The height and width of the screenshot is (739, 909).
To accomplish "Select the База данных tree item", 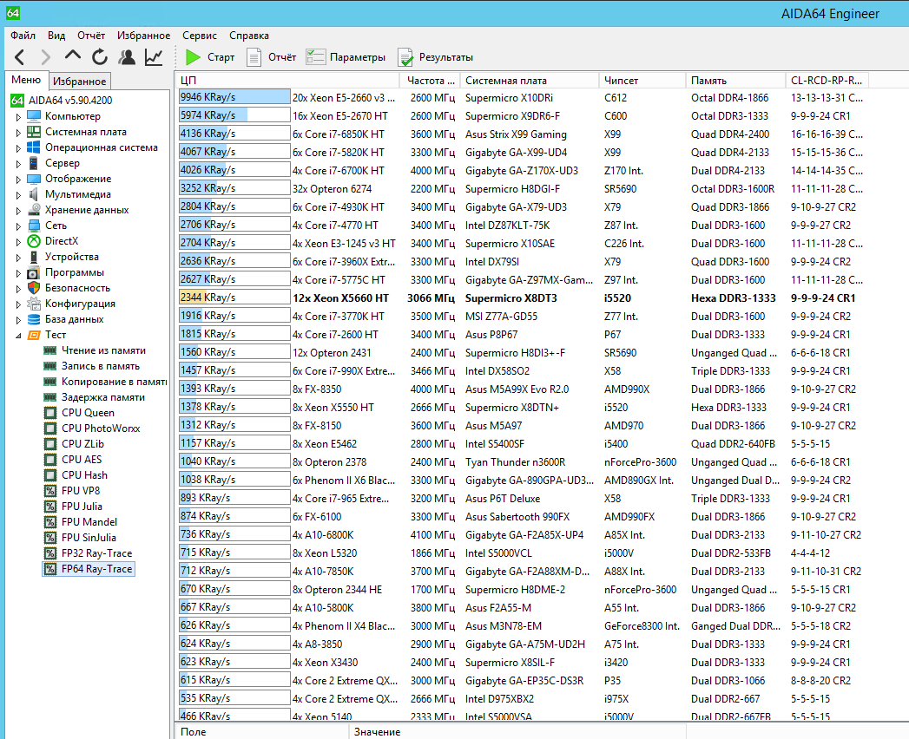I will coord(74,319).
